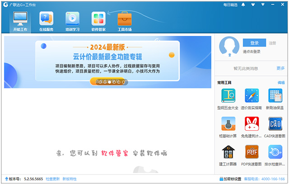This screenshot has height=184, width=289.
Task: Click the 常用工具 heading
Action: [x=224, y=82]
